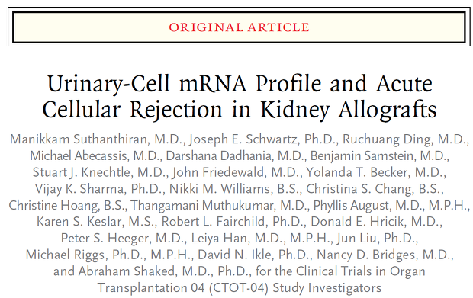Click the article title Urinary-Cell mRNA Profile
Viewport: 473px width, 298px height.
[240, 97]
